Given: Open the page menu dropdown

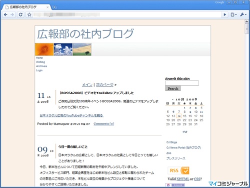Looking at the screenshot, I should pyautogui.click(x=233, y=15).
